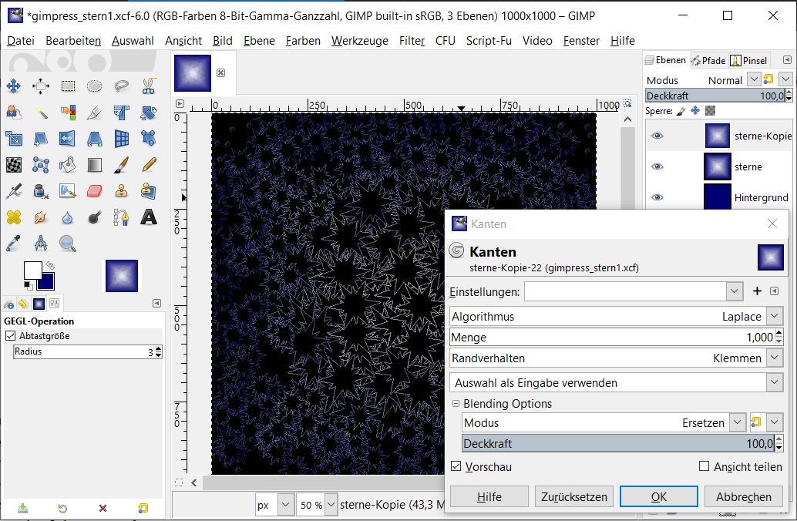Pick the Scissors select tool
The width and height of the screenshot is (797, 521).
(x=148, y=86)
